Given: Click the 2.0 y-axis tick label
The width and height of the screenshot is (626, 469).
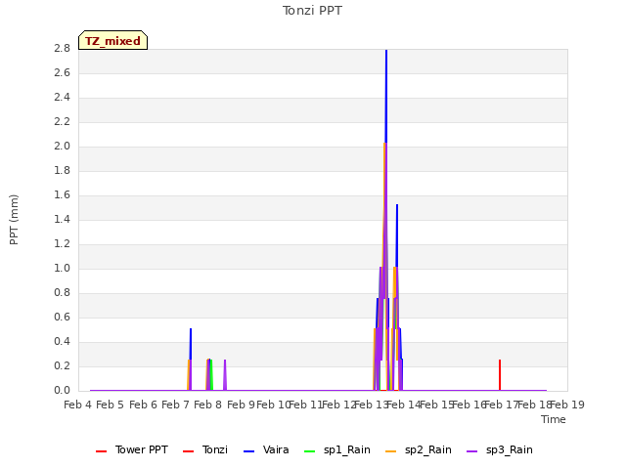Looking at the screenshot, I should 62,146.
